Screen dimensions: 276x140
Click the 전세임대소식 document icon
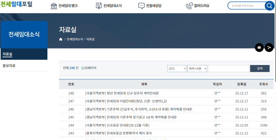tap(99, 6)
